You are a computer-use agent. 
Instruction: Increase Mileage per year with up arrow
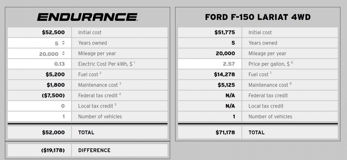pos(63,52)
